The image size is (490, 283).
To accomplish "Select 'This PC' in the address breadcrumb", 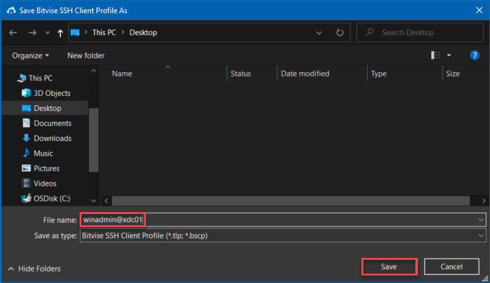I will click(x=104, y=33).
